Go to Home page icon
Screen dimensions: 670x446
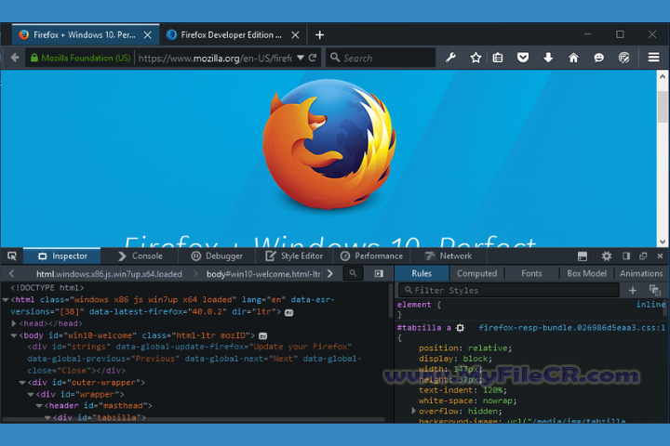573,58
